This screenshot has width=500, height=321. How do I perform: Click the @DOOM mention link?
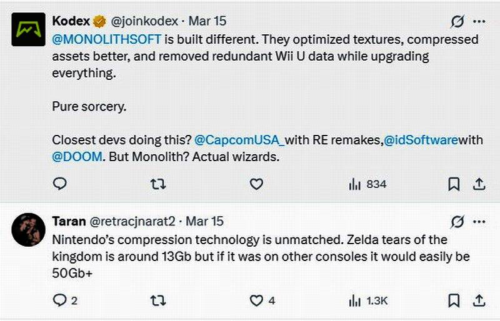tap(77, 157)
